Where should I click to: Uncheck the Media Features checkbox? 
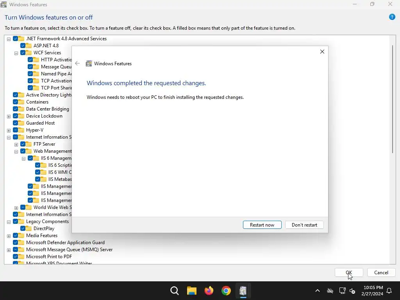coord(15,236)
